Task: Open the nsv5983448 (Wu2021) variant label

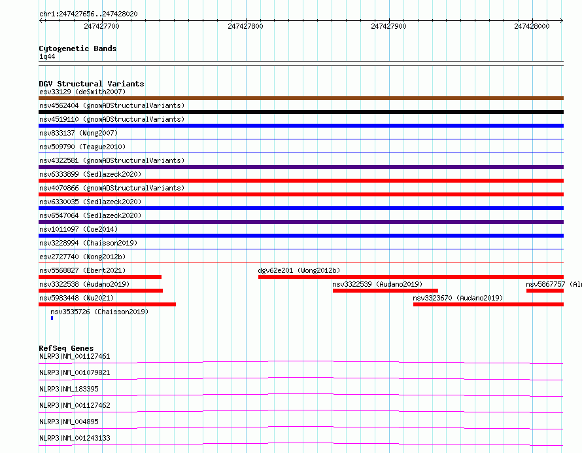Action: pyautogui.click(x=77, y=298)
